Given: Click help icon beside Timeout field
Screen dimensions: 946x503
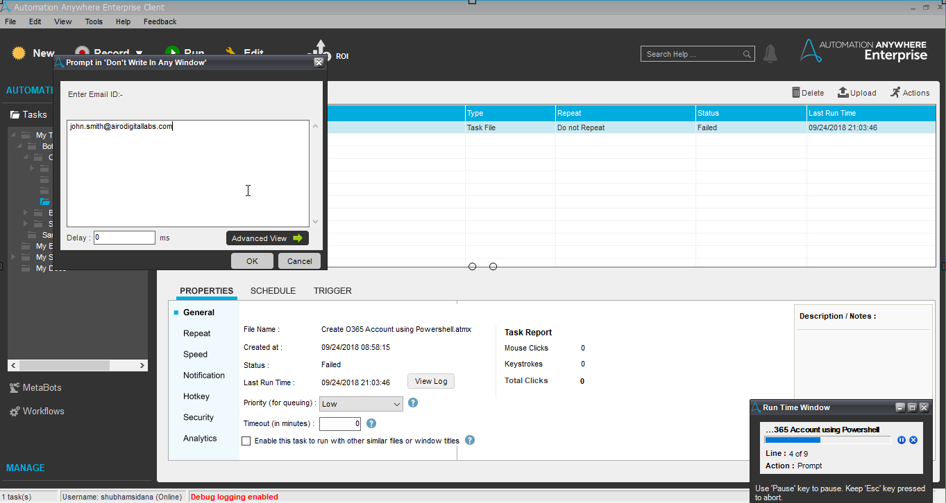Looking at the screenshot, I should tap(371, 423).
